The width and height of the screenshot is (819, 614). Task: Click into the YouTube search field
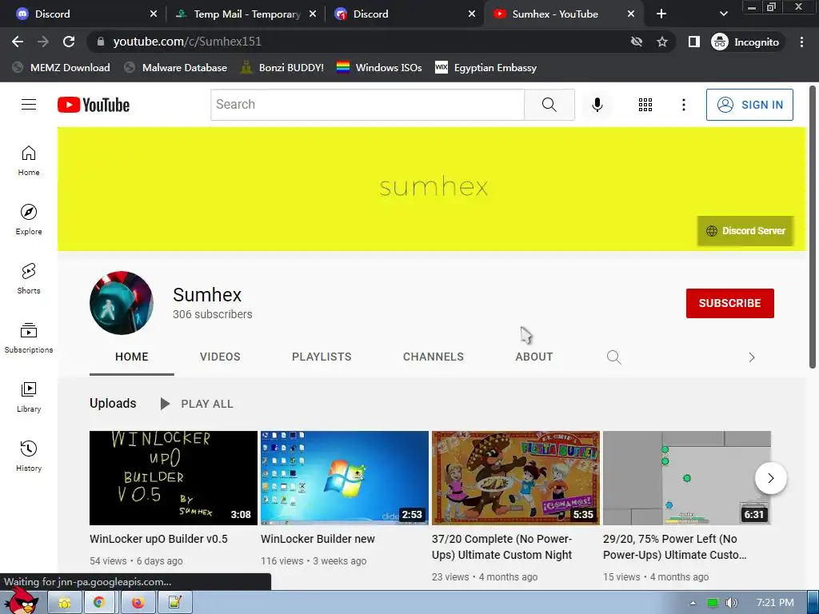click(368, 105)
